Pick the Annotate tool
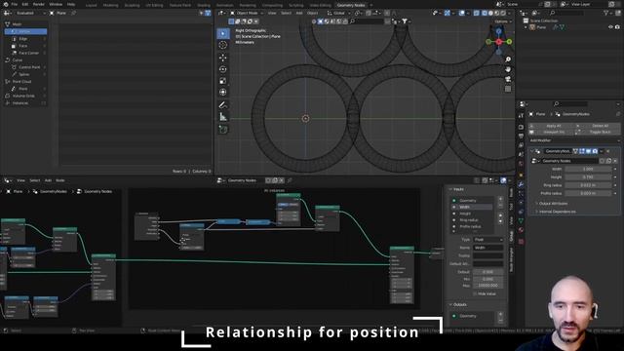Viewport: 624px width, 351px height. (x=223, y=105)
